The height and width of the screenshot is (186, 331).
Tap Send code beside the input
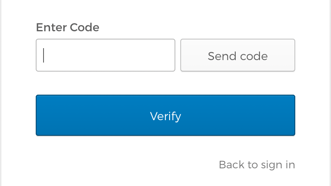237,56
